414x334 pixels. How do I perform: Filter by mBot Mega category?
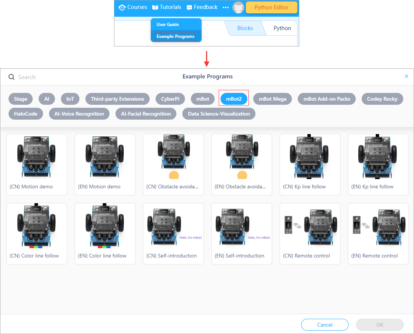pos(273,99)
